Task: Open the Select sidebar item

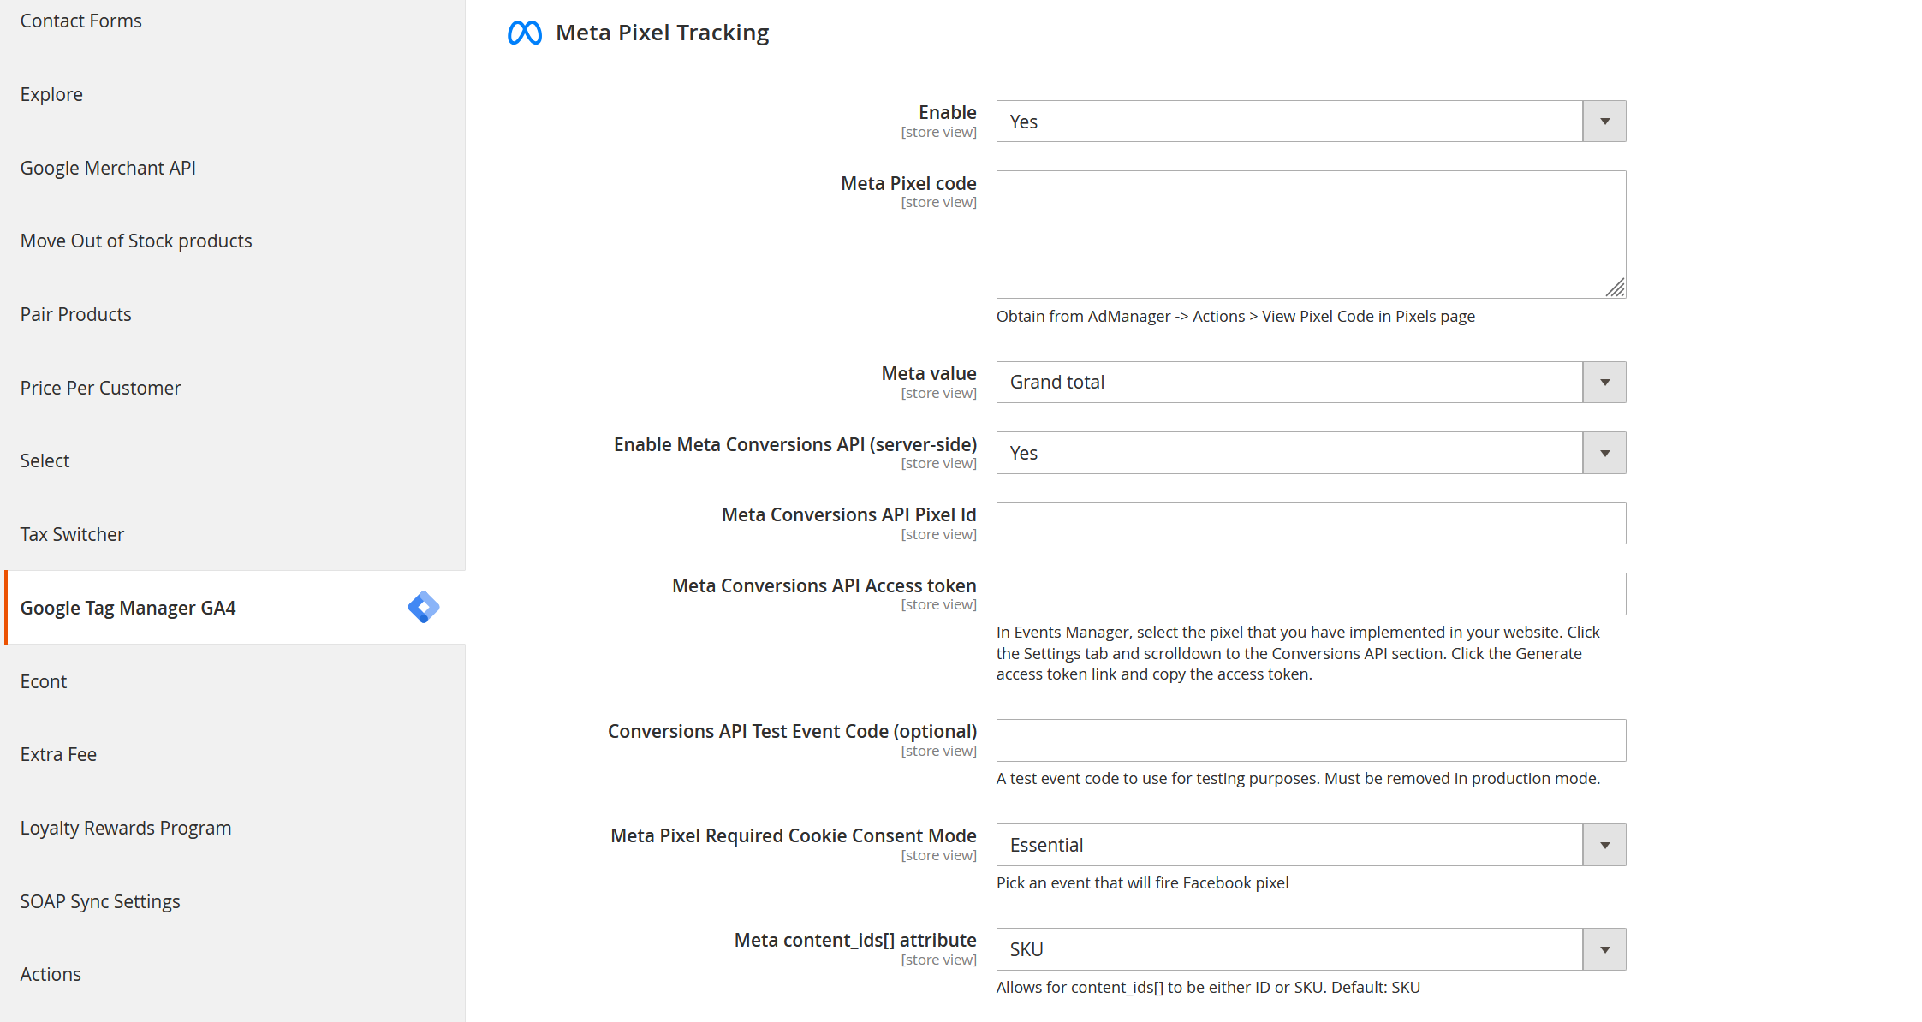Action: click(45, 460)
